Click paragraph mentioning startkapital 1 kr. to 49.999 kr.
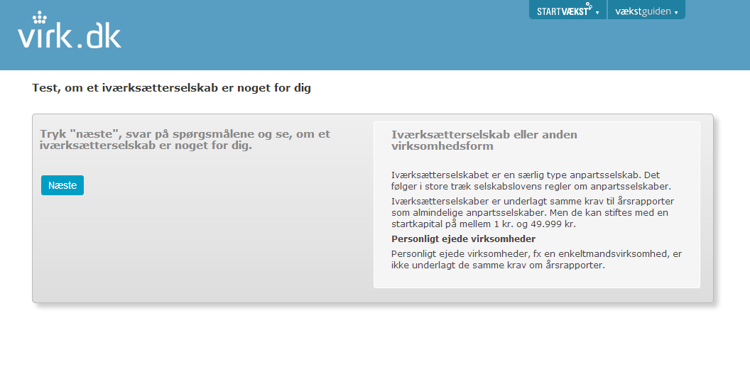This screenshot has height=389, width=750. coord(529,213)
